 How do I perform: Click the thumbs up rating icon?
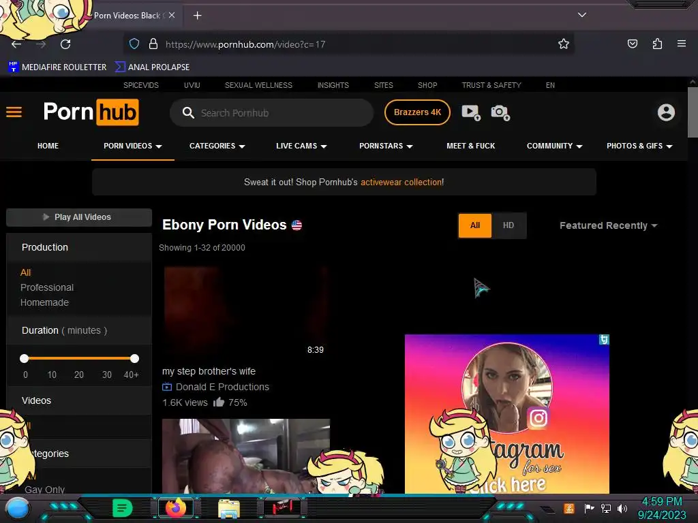(219, 402)
